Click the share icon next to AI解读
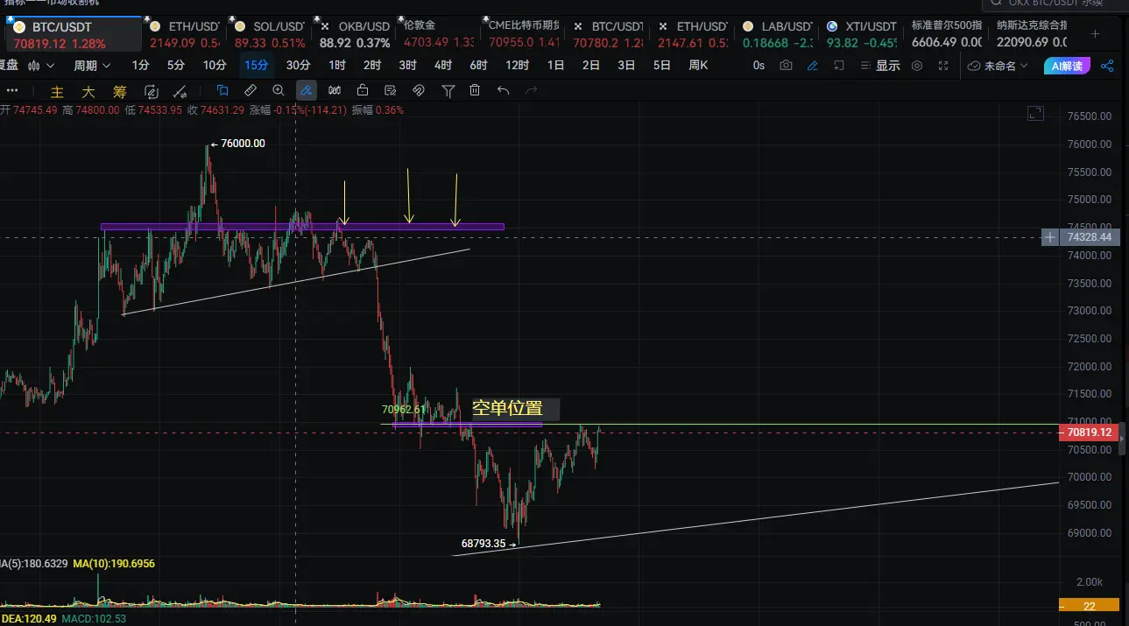Screen dimensions: 1129x626 pos(1107,66)
